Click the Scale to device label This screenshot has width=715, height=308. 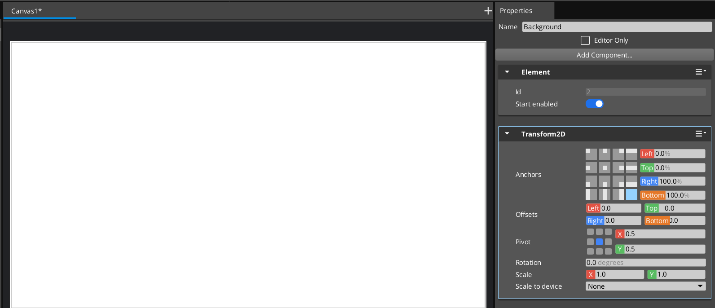pos(538,286)
